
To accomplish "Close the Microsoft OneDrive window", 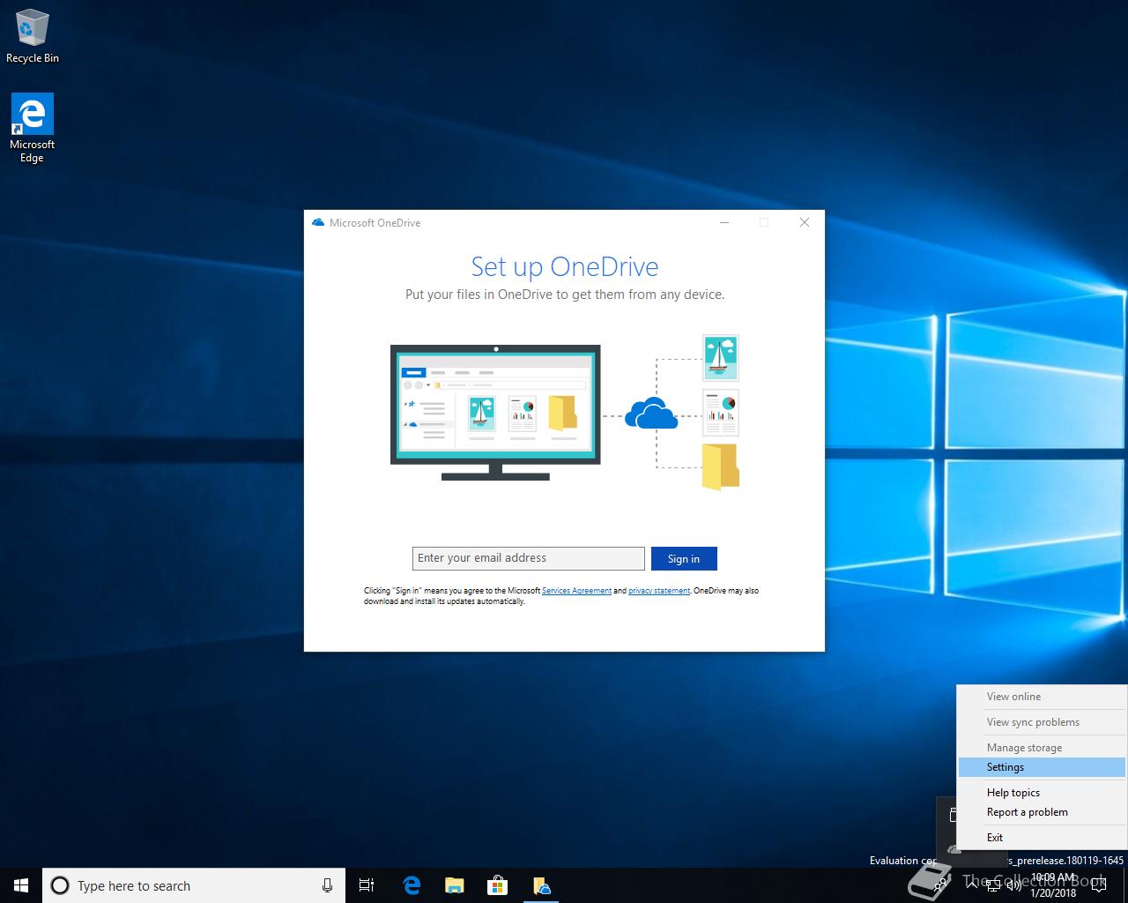I will pyautogui.click(x=805, y=222).
